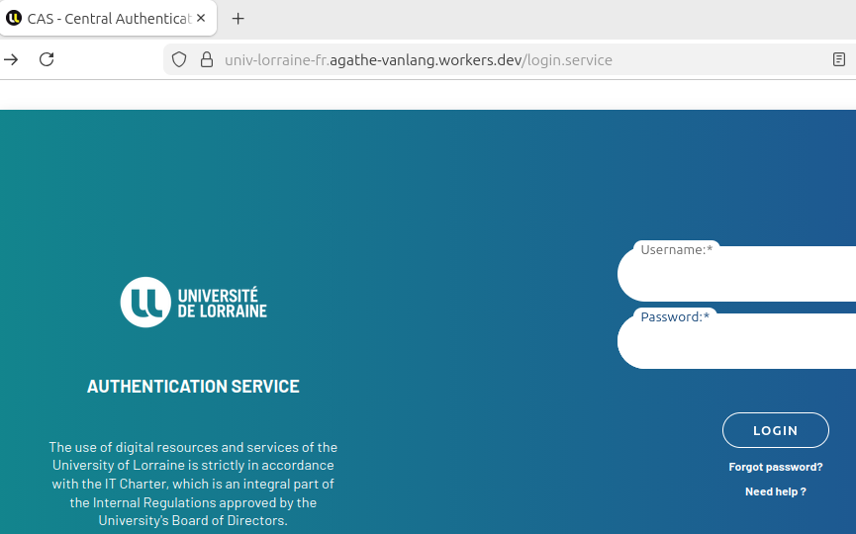
Task: Click the tab's Lorraine favicon
Action: pyautogui.click(x=14, y=18)
